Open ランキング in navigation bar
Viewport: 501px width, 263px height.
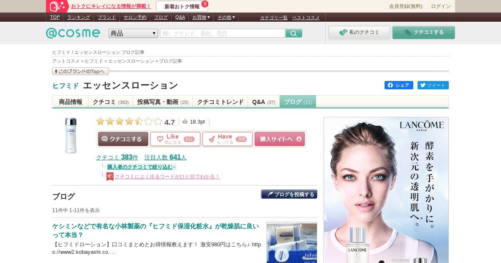(78, 17)
